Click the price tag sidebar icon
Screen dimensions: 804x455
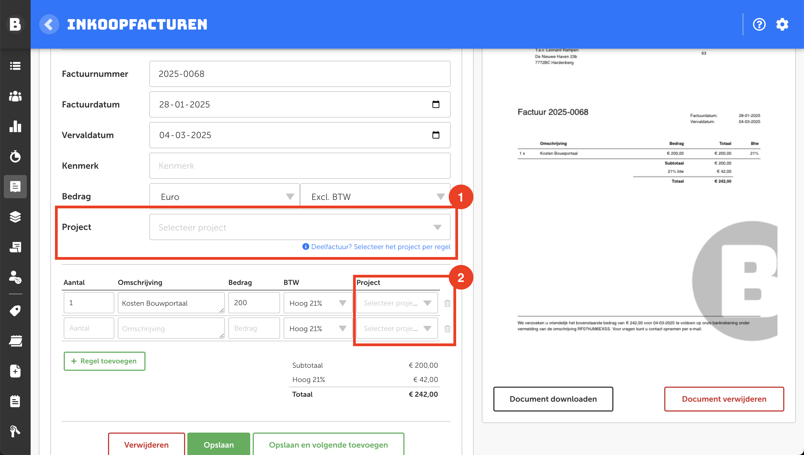click(15, 310)
